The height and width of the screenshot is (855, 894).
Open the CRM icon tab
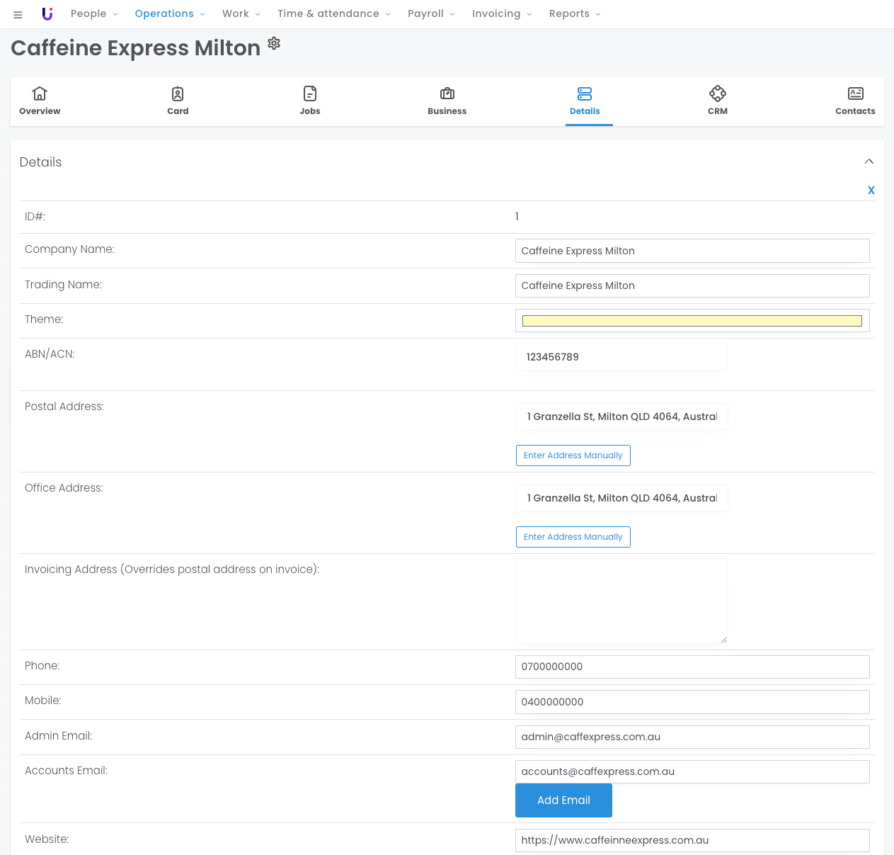click(718, 94)
